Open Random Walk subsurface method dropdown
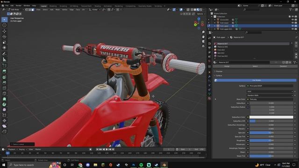This screenshot has width=299, height=168. coord(270,95)
